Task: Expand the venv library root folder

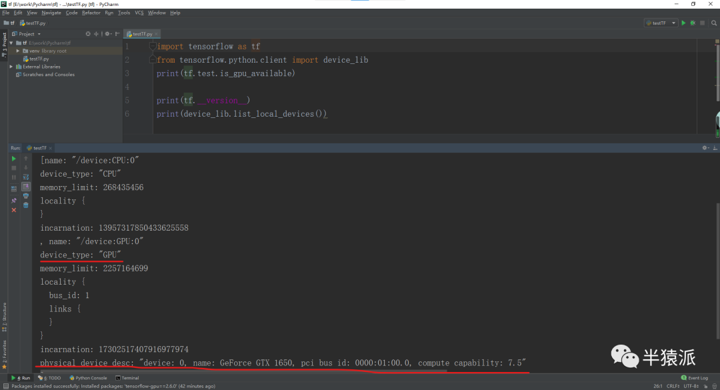Action: (18, 51)
